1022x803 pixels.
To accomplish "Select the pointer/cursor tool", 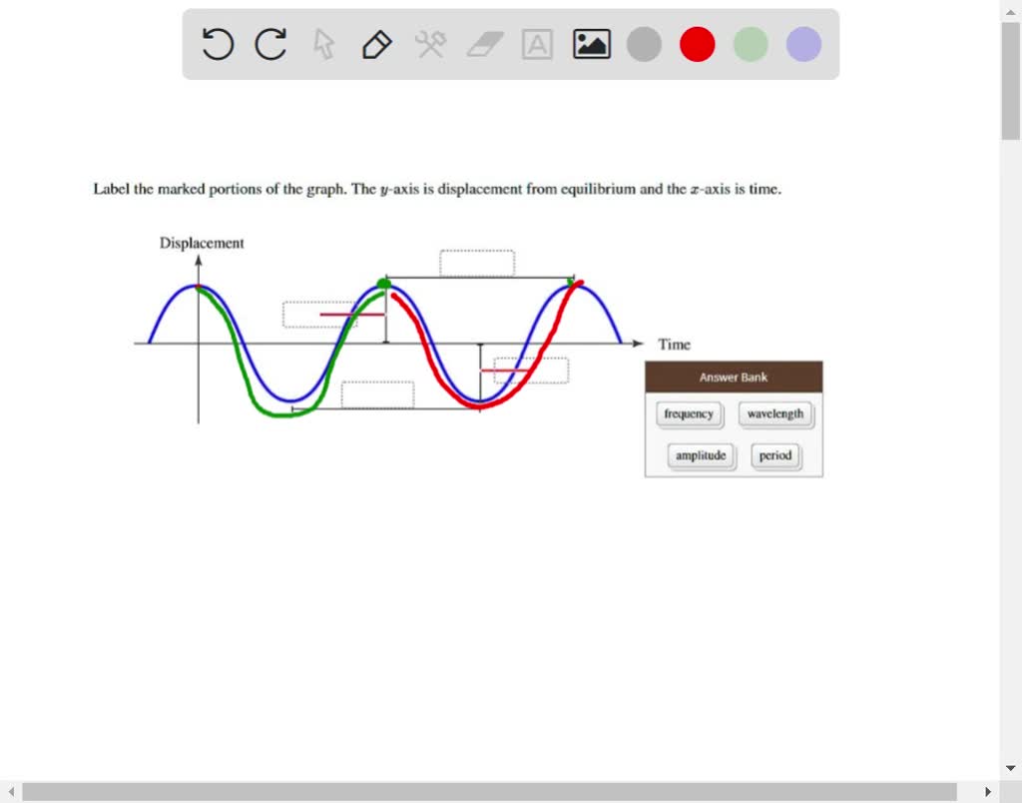I will click(x=323, y=44).
